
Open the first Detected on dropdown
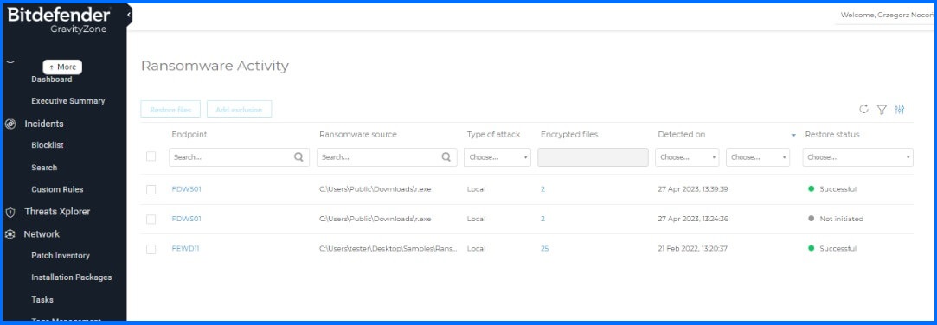coord(687,157)
